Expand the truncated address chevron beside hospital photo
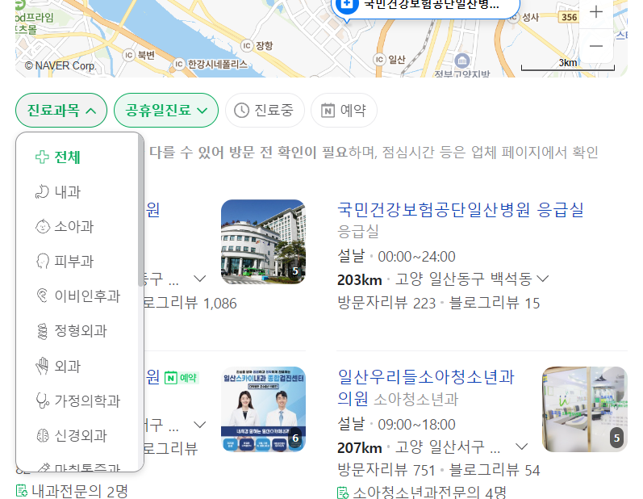This screenshot has width=643, height=499. 200,279
